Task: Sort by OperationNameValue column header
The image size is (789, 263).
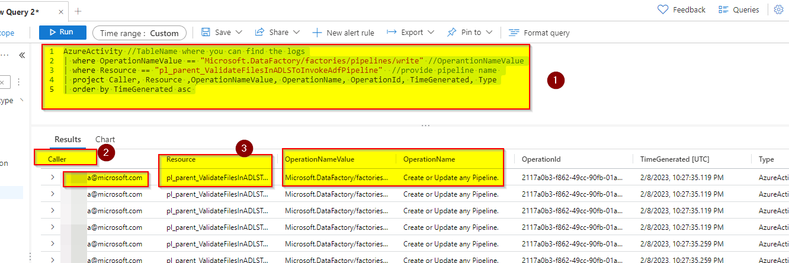Action: tap(319, 159)
